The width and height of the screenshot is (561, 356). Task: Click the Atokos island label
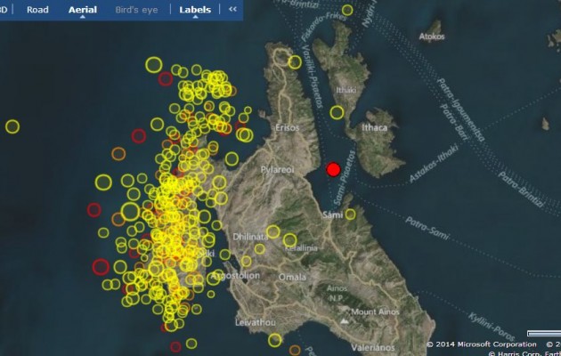431,37
